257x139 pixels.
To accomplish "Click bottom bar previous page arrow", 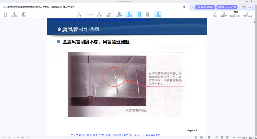I will pyautogui.click(x=10, y=137).
